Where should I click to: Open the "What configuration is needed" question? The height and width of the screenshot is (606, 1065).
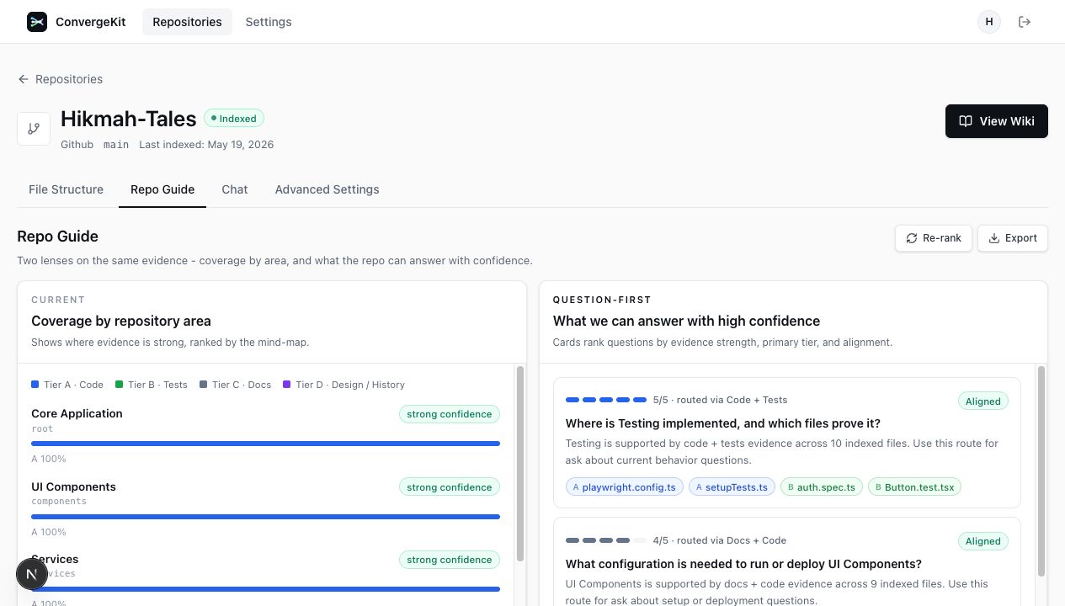pos(743,564)
